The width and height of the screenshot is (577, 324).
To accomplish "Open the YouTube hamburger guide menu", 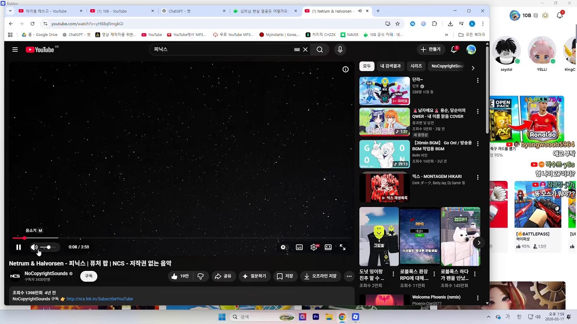I will click(15, 49).
